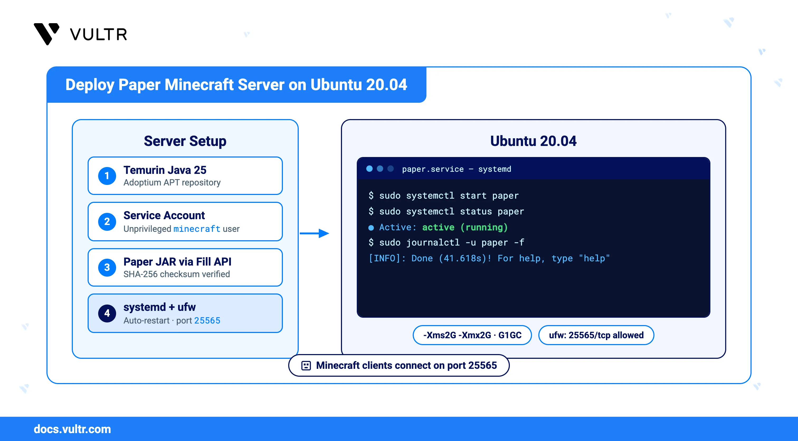Click 'sudo systemctl start paper' command line
798x441 pixels.
(x=443, y=195)
